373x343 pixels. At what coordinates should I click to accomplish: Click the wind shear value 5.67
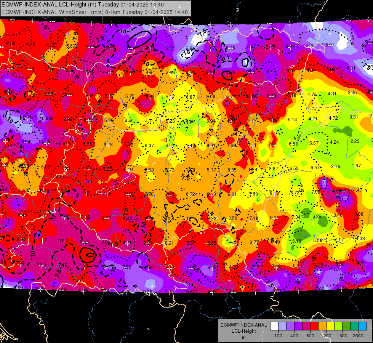314,143
